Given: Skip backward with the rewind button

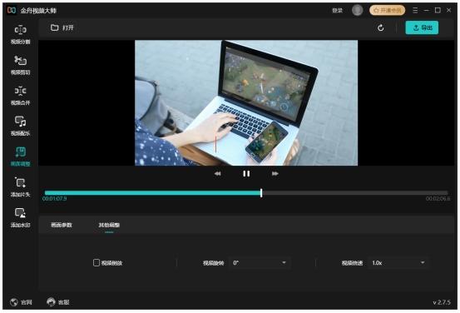Looking at the screenshot, I should tap(218, 174).
